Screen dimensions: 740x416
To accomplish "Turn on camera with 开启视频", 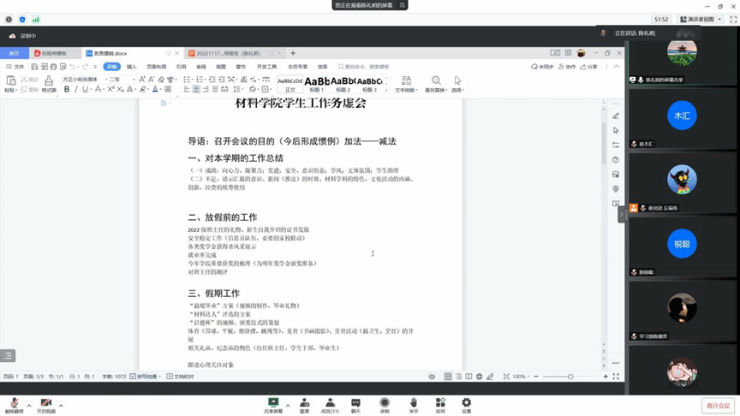I will click(45, 404).
